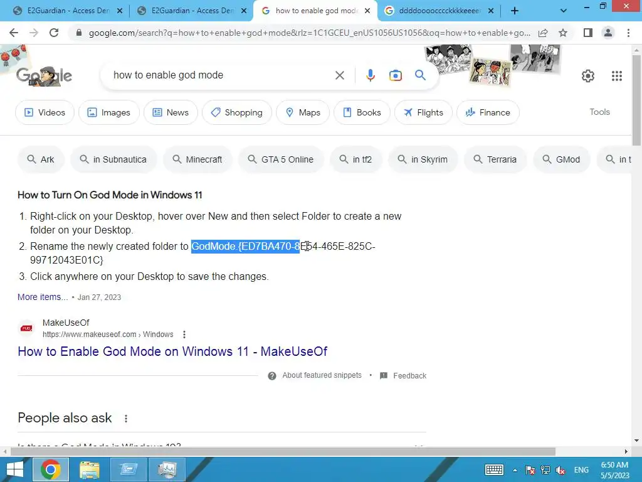Click the forward navigation arrow

tap(34, 33)
